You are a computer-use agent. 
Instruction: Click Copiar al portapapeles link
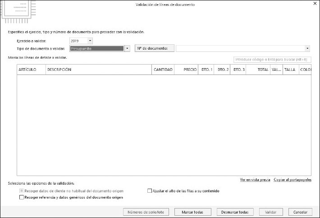click(x=292, y=180)
